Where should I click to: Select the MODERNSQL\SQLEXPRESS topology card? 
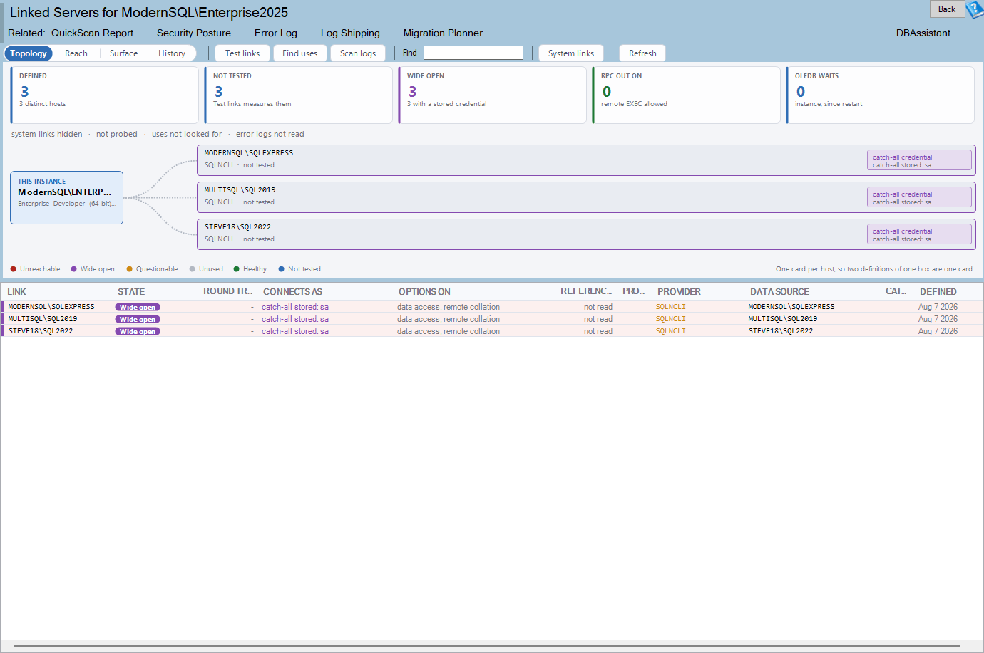pos(586,160)
